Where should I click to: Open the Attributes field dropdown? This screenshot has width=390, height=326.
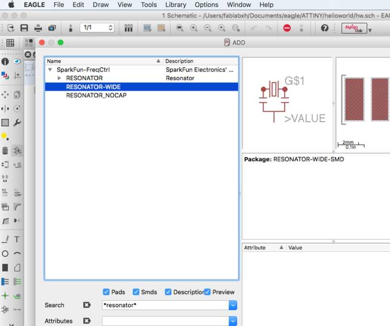click(233, 321)
